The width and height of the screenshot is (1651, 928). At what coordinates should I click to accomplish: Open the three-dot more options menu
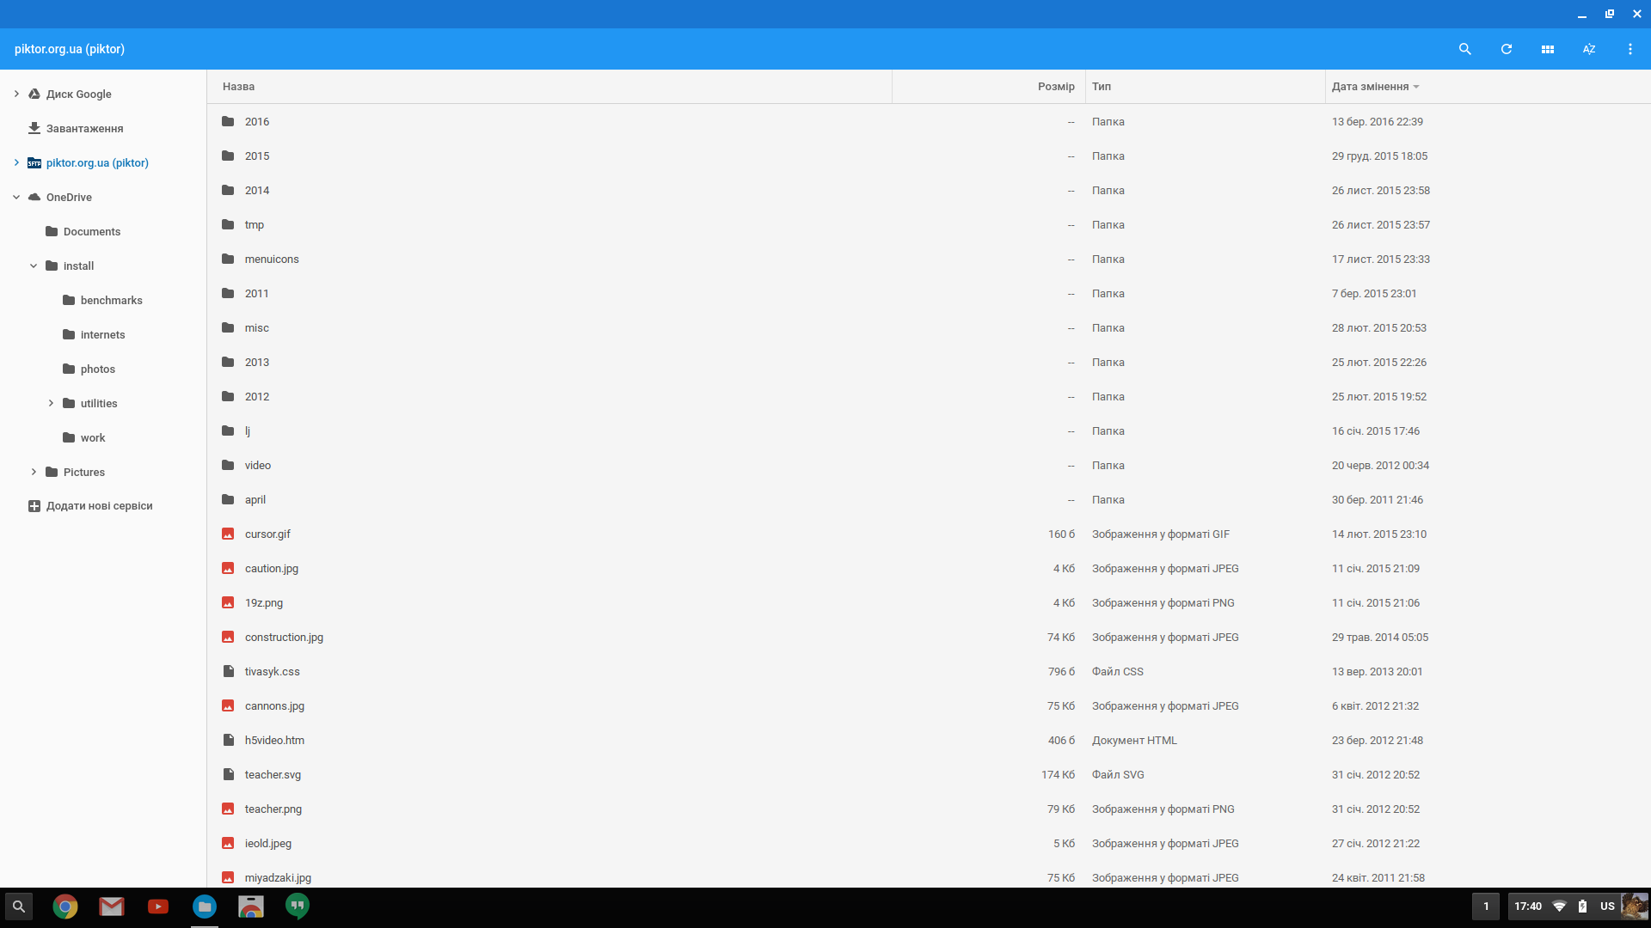[x=1630, y=49]
